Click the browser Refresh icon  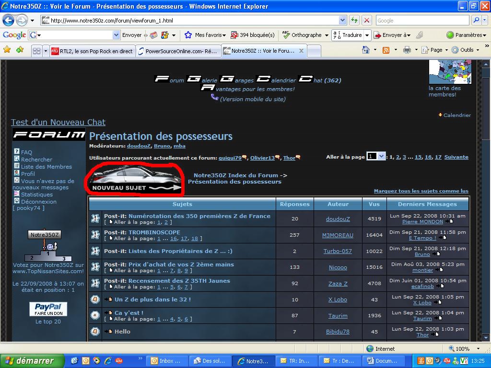[x=354, y=20]
